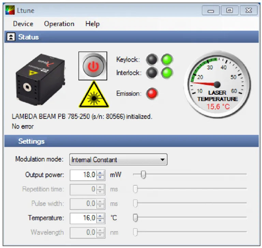
Task: Click the Temperature slider handle
Action: click(x=135, y=218)
